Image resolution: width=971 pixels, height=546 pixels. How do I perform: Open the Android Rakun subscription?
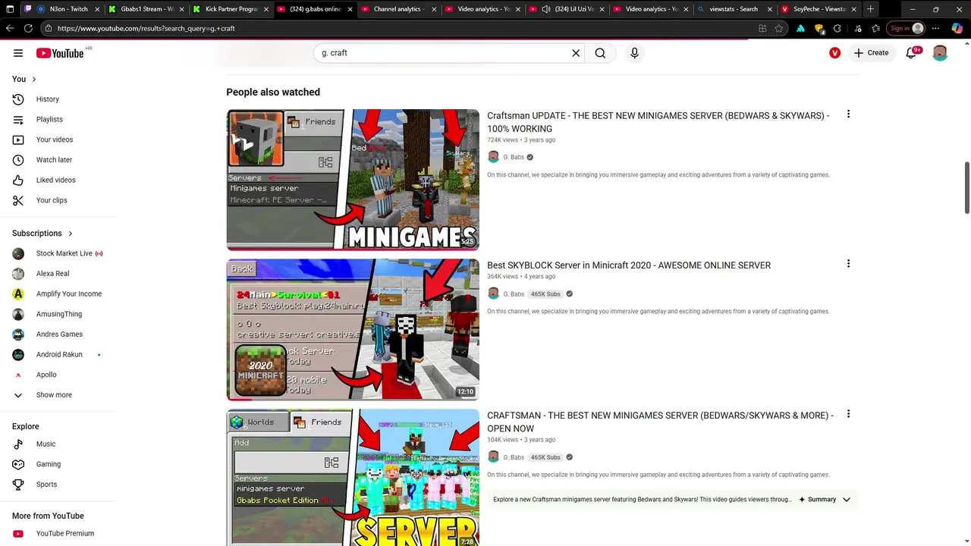(x=58, y=354)
